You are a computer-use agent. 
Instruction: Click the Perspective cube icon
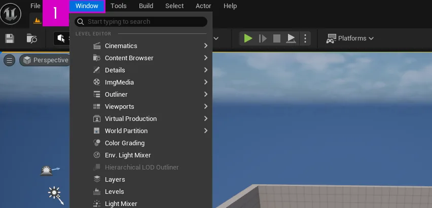(x=27, y=60)
